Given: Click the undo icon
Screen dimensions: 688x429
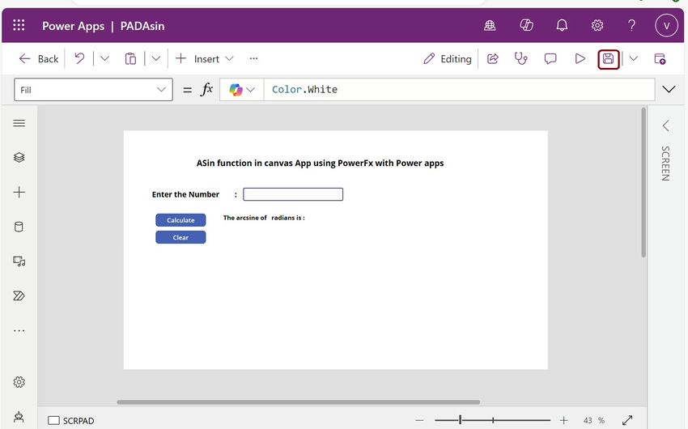Looking at the screenshot, I should pos(79,58).
